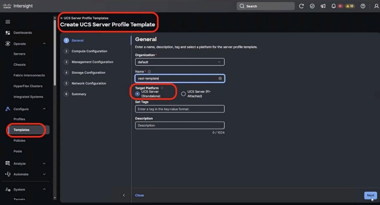Click the back arrow to UCS Server Profile Templates
Screen dimensions: 380x205
pyautogui.click(x=62, y=18)
